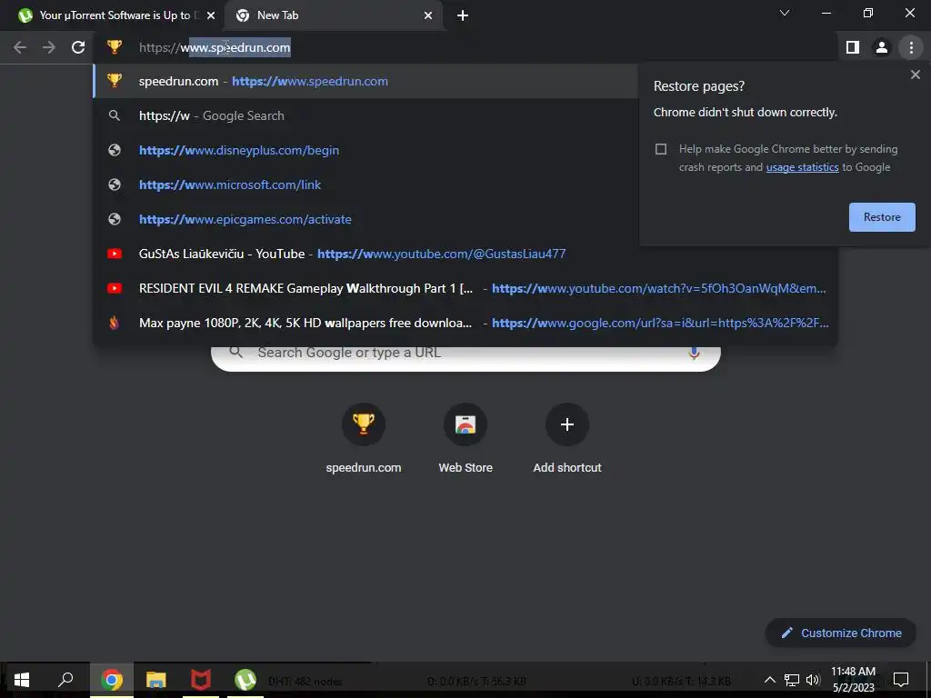
Task: Click the trophy icon in the address bar
Action: click(114, 47)
